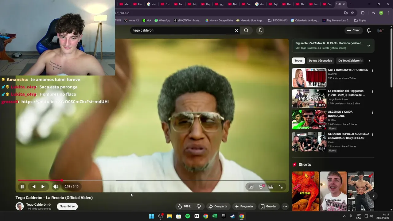Open the Chrome extensions puzzle icon

pos(363,13)
